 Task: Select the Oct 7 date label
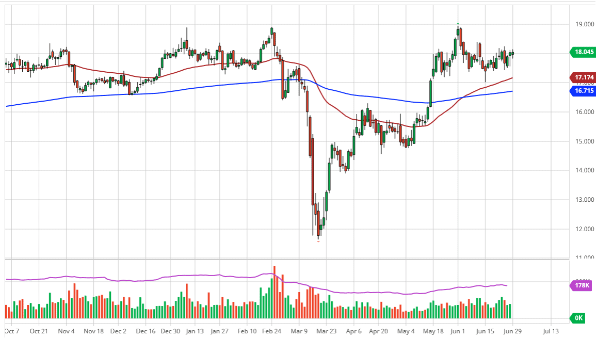12,331
